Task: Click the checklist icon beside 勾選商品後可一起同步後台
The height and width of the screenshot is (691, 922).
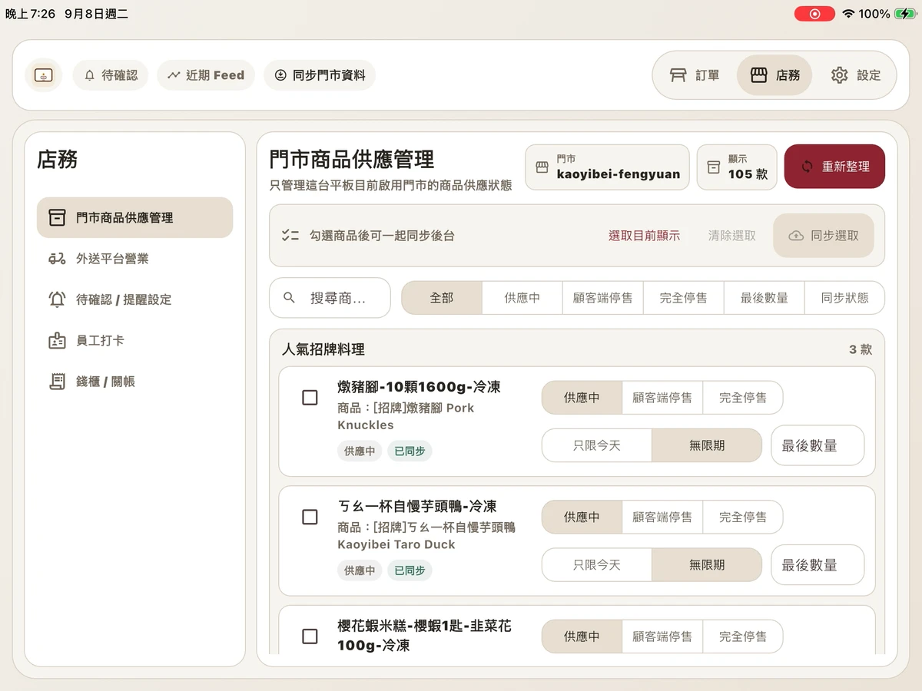Action: point(290,236)
